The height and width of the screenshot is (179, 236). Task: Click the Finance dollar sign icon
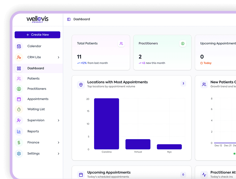[x=19, y=142]
